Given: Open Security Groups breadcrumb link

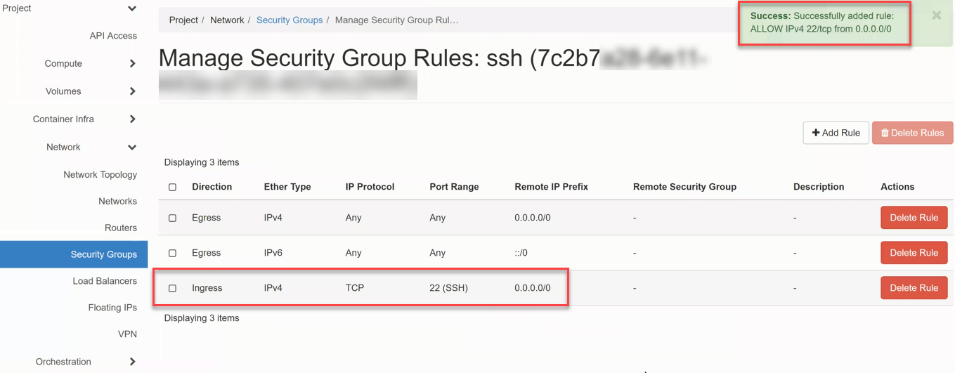Looking at the screenshot, I should [290, 20].
